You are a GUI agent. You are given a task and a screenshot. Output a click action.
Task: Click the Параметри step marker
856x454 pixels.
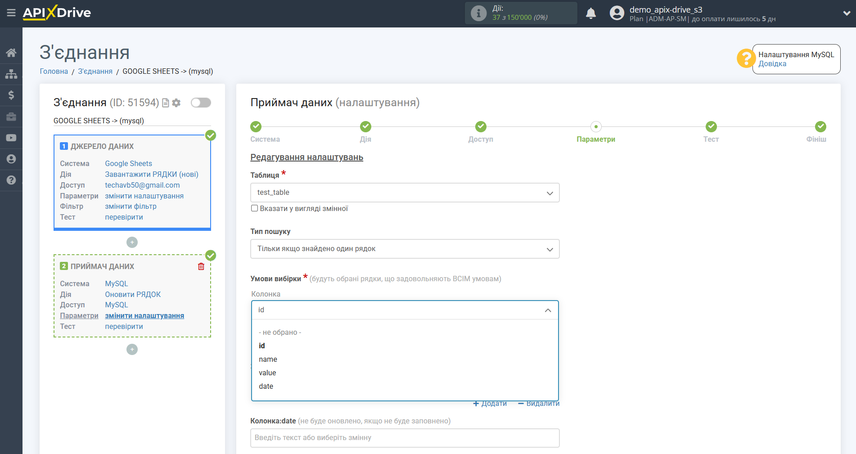click(596, 126)
